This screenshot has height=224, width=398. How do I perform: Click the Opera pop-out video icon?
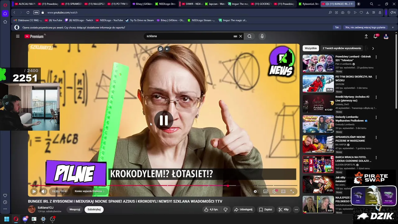click(x=160, y=49)
